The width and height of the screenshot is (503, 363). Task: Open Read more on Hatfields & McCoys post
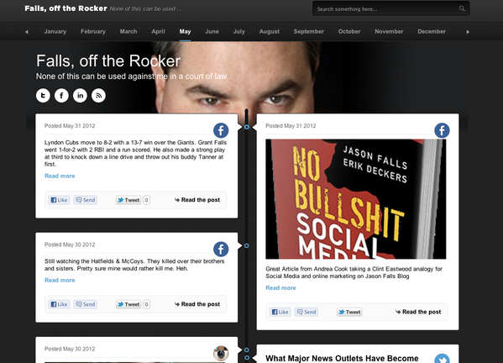pyautogui.click(x=60, y=280)
